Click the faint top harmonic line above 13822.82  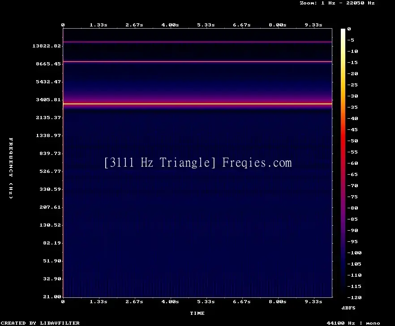[197, 42]
